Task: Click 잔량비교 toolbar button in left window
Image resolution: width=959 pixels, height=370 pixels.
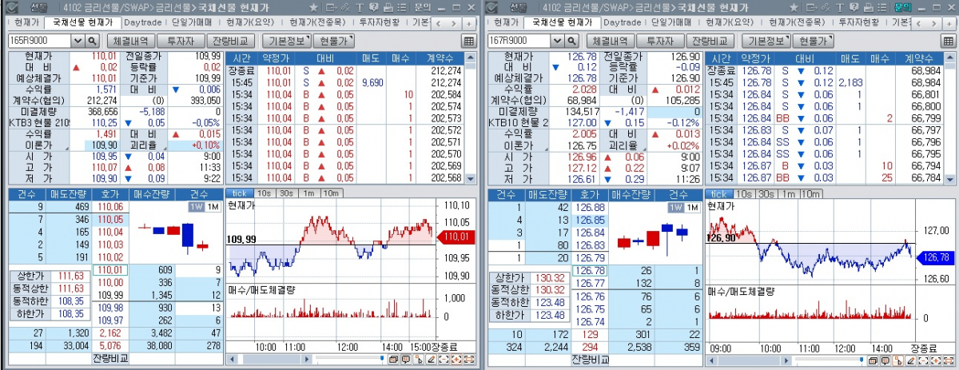Action: (x=231, y=41)
